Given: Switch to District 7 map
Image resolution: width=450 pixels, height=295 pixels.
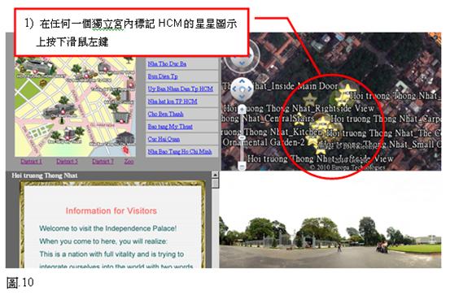Looking at the screenshot, I should 103,161.
